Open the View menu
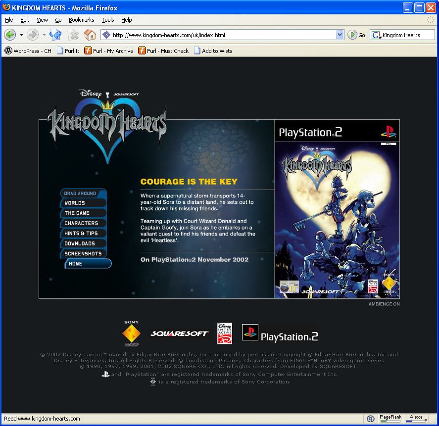The width and height of the screenshot is (439, 426). tap(42, 20)
